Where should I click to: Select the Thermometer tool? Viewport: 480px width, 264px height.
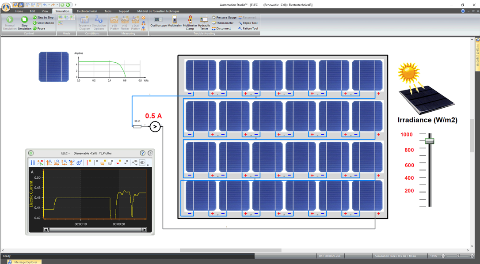pos(223,23)
